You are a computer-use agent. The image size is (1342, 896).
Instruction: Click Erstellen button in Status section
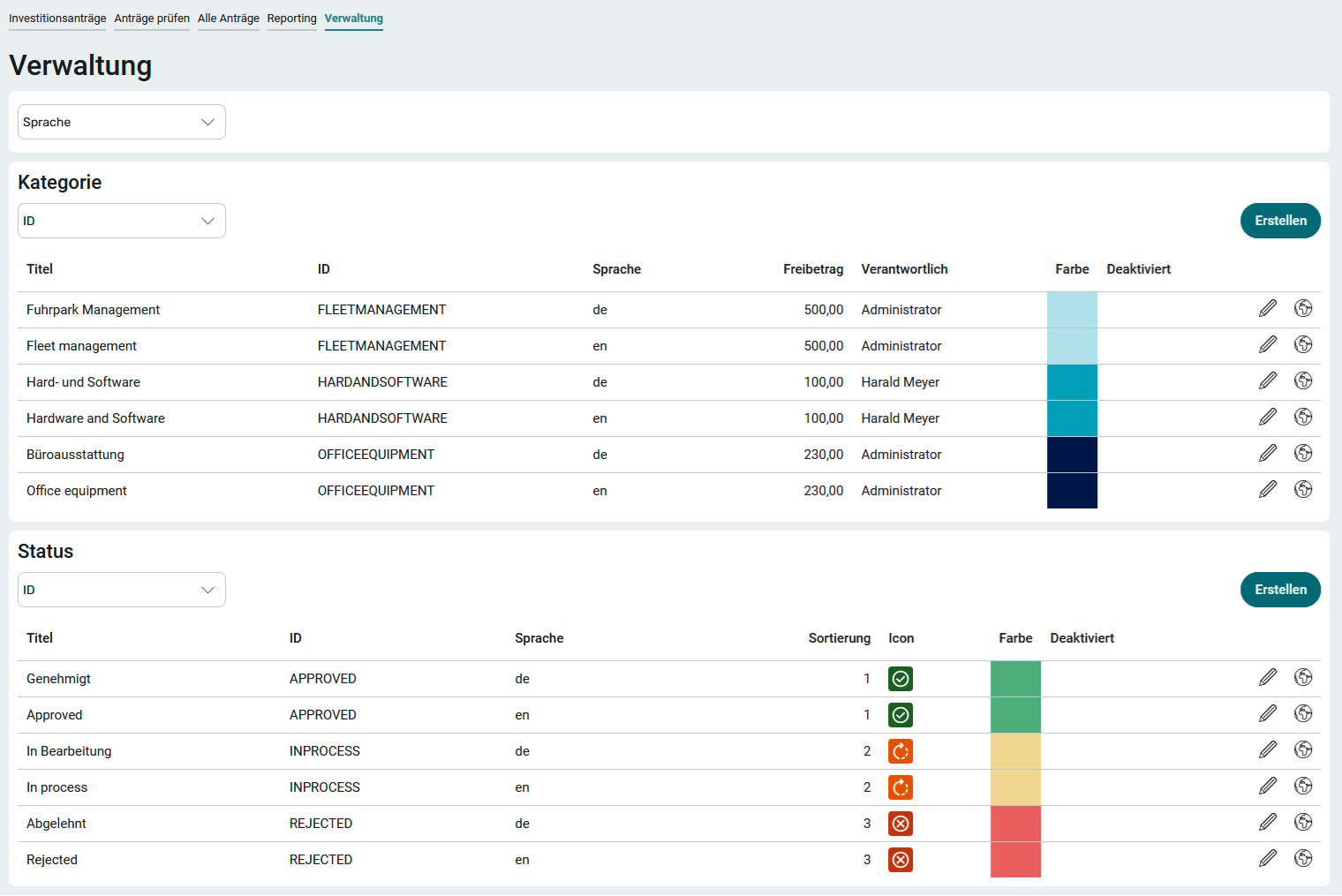click(1280, 590)
